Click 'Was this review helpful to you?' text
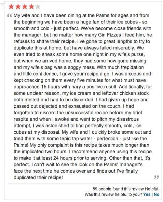 pyautogui.click(x=113, y=194)
